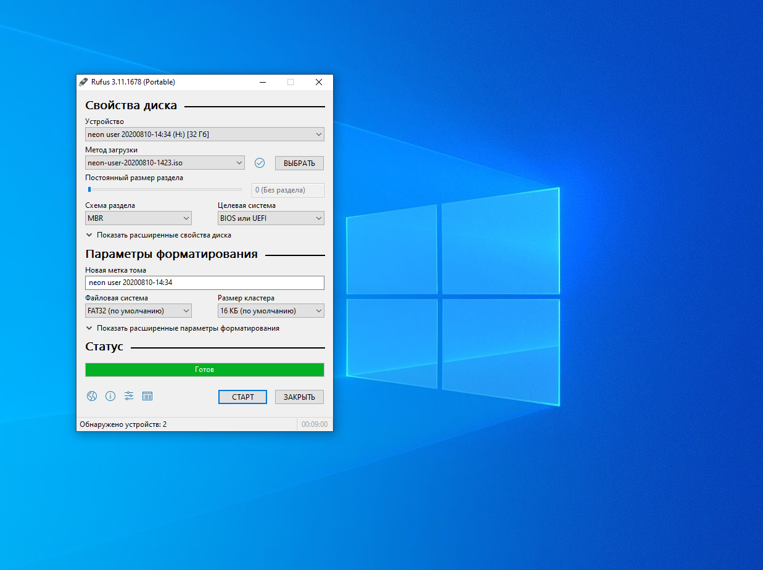The image size is (763, 570).
Task: Click the ЗАКРЫТЬ button
Action: point(299,397)
